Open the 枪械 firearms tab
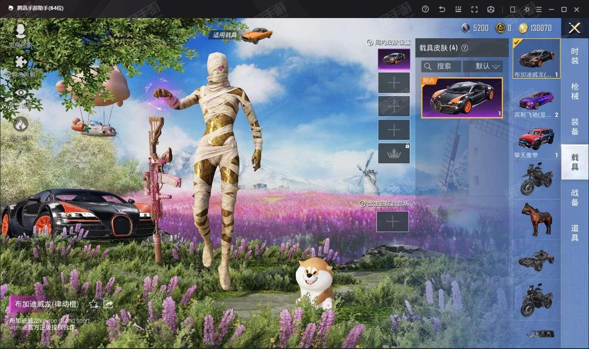 click(575, 91)
